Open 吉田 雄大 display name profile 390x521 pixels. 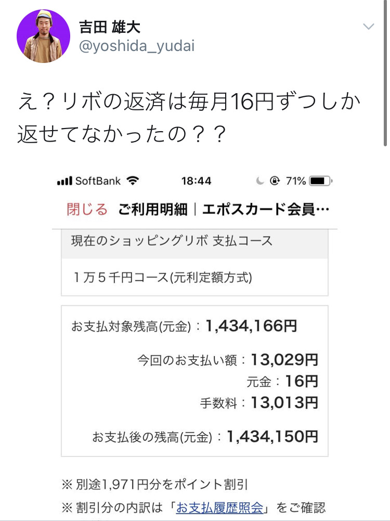tap(109, 27)
